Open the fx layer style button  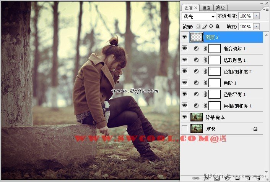pos(207,178)
